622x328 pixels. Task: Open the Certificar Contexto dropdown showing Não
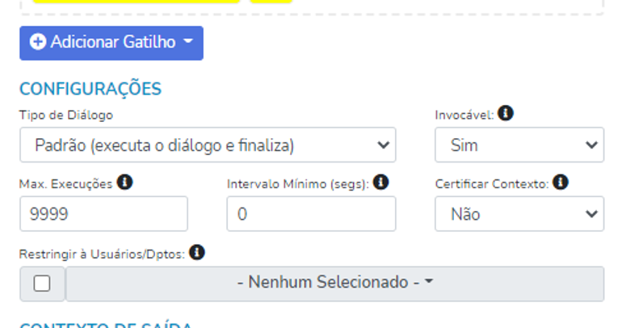click(x=519, y=214)
